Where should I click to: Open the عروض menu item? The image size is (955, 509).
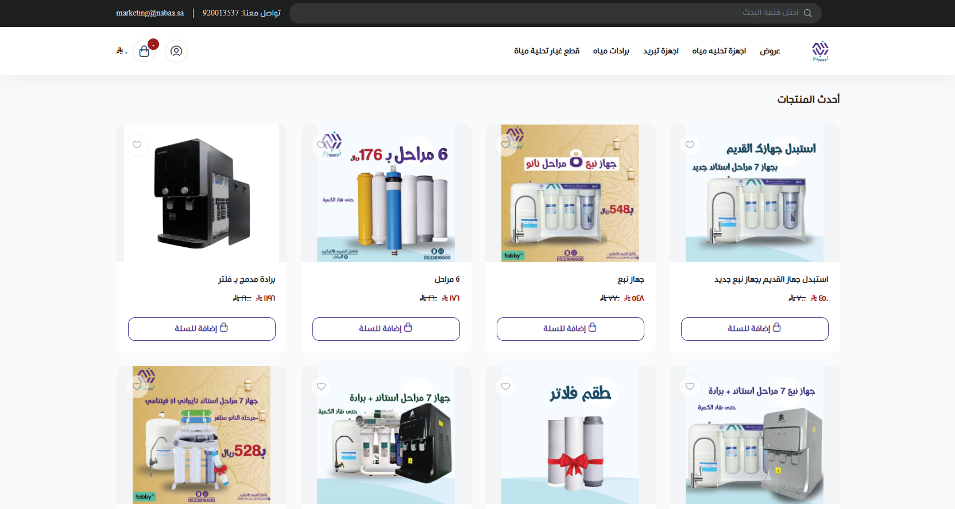click(770, 51)
